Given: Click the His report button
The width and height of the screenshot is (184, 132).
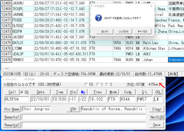Looking at the screenshot, I should click(x=73, y=92).
